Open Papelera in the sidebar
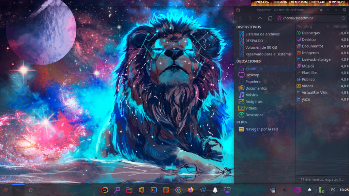The image size is (349, 196). (x=253, y=82)
